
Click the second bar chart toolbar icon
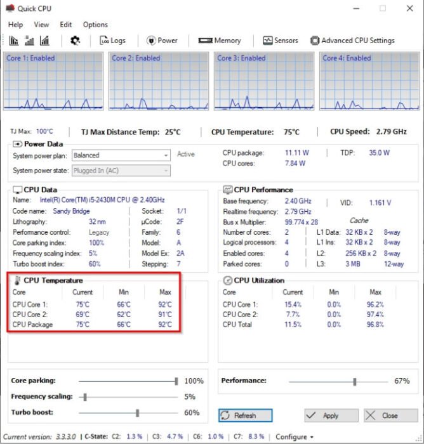click(29, 41)
